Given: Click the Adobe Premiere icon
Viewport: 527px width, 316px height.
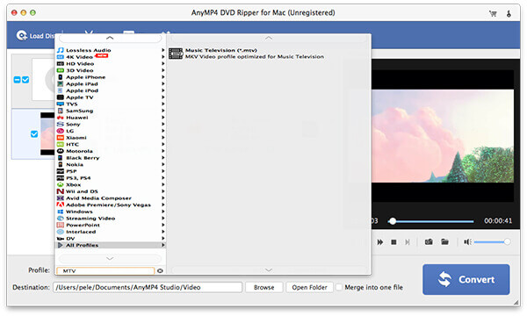Looking at the screenshot, I should (x=60, y=205).
